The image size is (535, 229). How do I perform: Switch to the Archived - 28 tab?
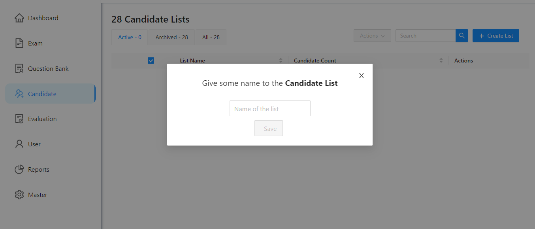click(x=172, y=37)
